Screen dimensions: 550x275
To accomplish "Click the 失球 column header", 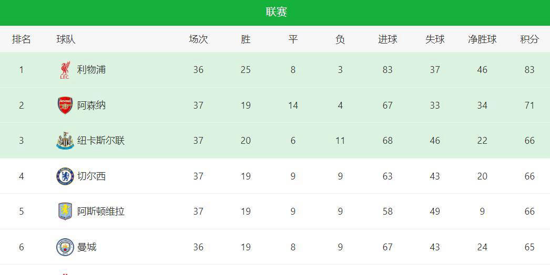I will pyautogui.click(x=435, y=39).
